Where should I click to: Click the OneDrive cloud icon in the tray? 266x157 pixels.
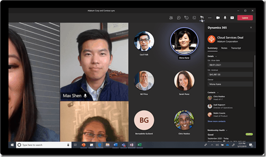coord(228,145)
